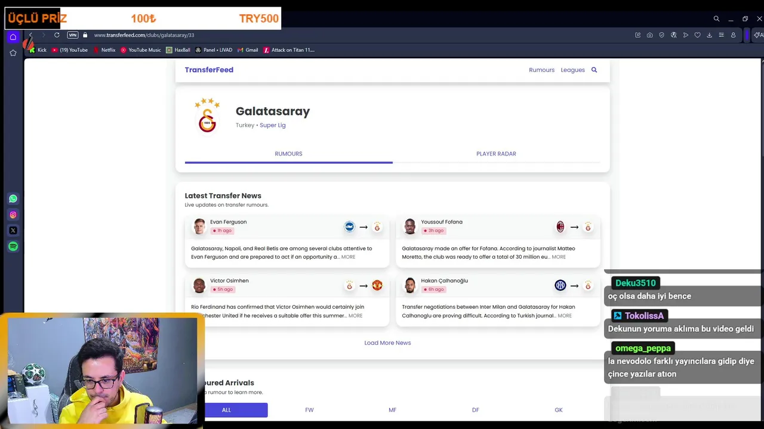Open Spotify from the browser sidebar
The image size is (764, 429).
tap(13, 246)
